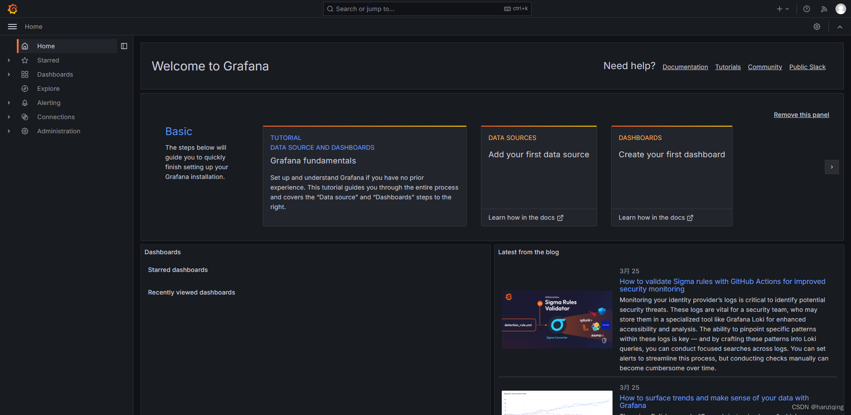Open surface trends blog post title

[714, 402]
